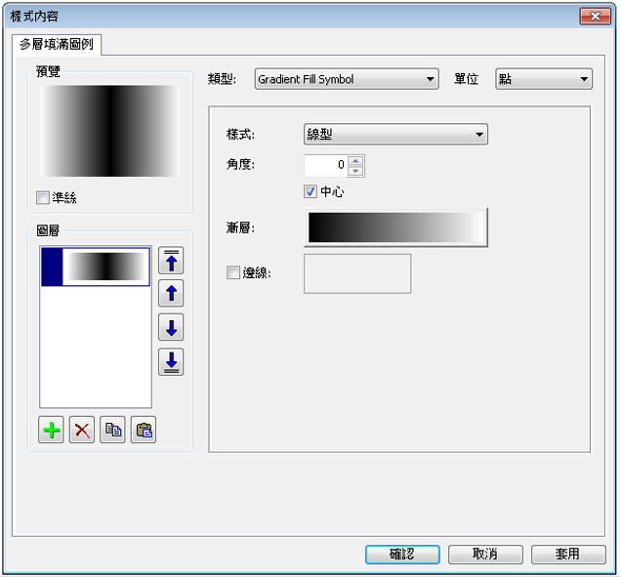The width and height of the screenshot is (621, 577).
Task: Click the 邊線 outline symbol box
Action: [357, 273]
